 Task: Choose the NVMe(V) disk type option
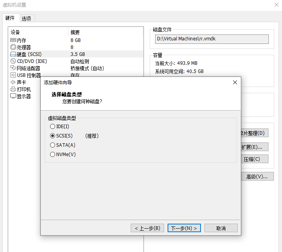pos(53,155)
